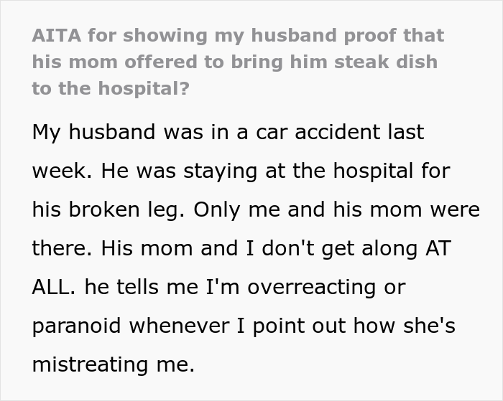Click "whenever I point out" phrase

[237, 326]
